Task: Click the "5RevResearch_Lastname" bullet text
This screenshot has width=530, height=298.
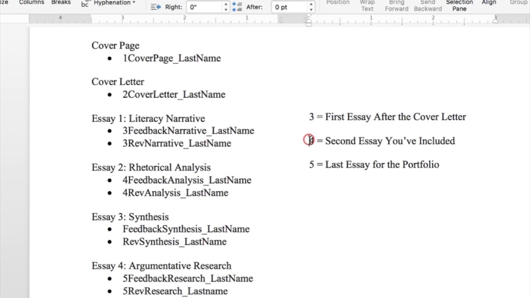Action: coord(175,291)
